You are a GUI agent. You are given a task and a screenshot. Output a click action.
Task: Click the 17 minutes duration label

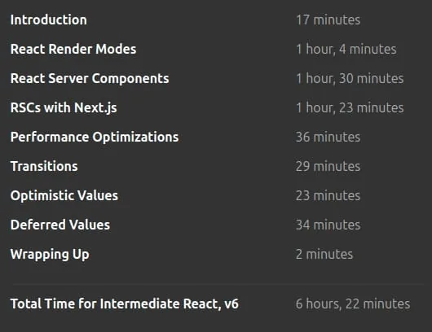pos(328,20)
